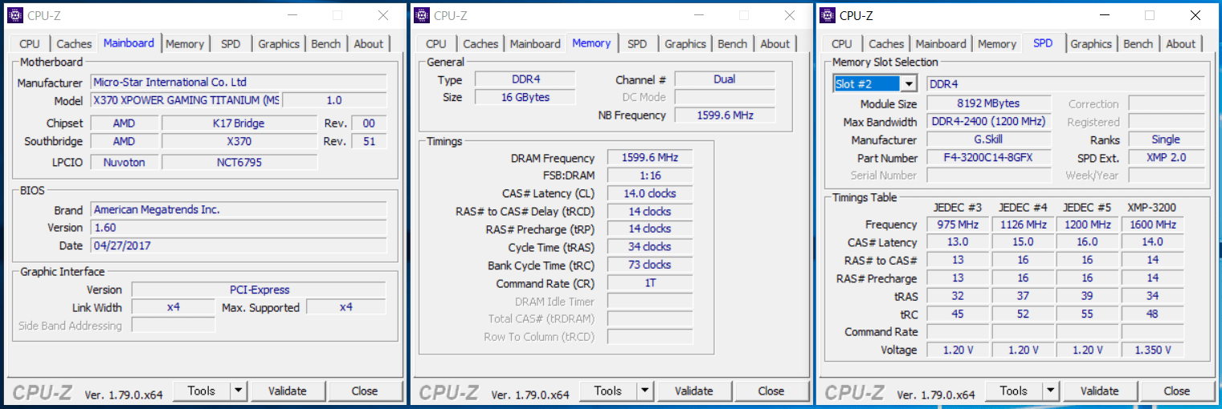Viewport: 1222px width, 409px height.
Task: Open Memory tab in Mainboard window
Action: click(x=185, y=44)
